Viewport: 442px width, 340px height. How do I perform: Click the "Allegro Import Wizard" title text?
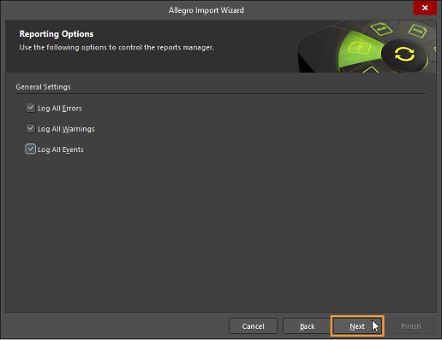pyautogui.click(x=206, y=10)
